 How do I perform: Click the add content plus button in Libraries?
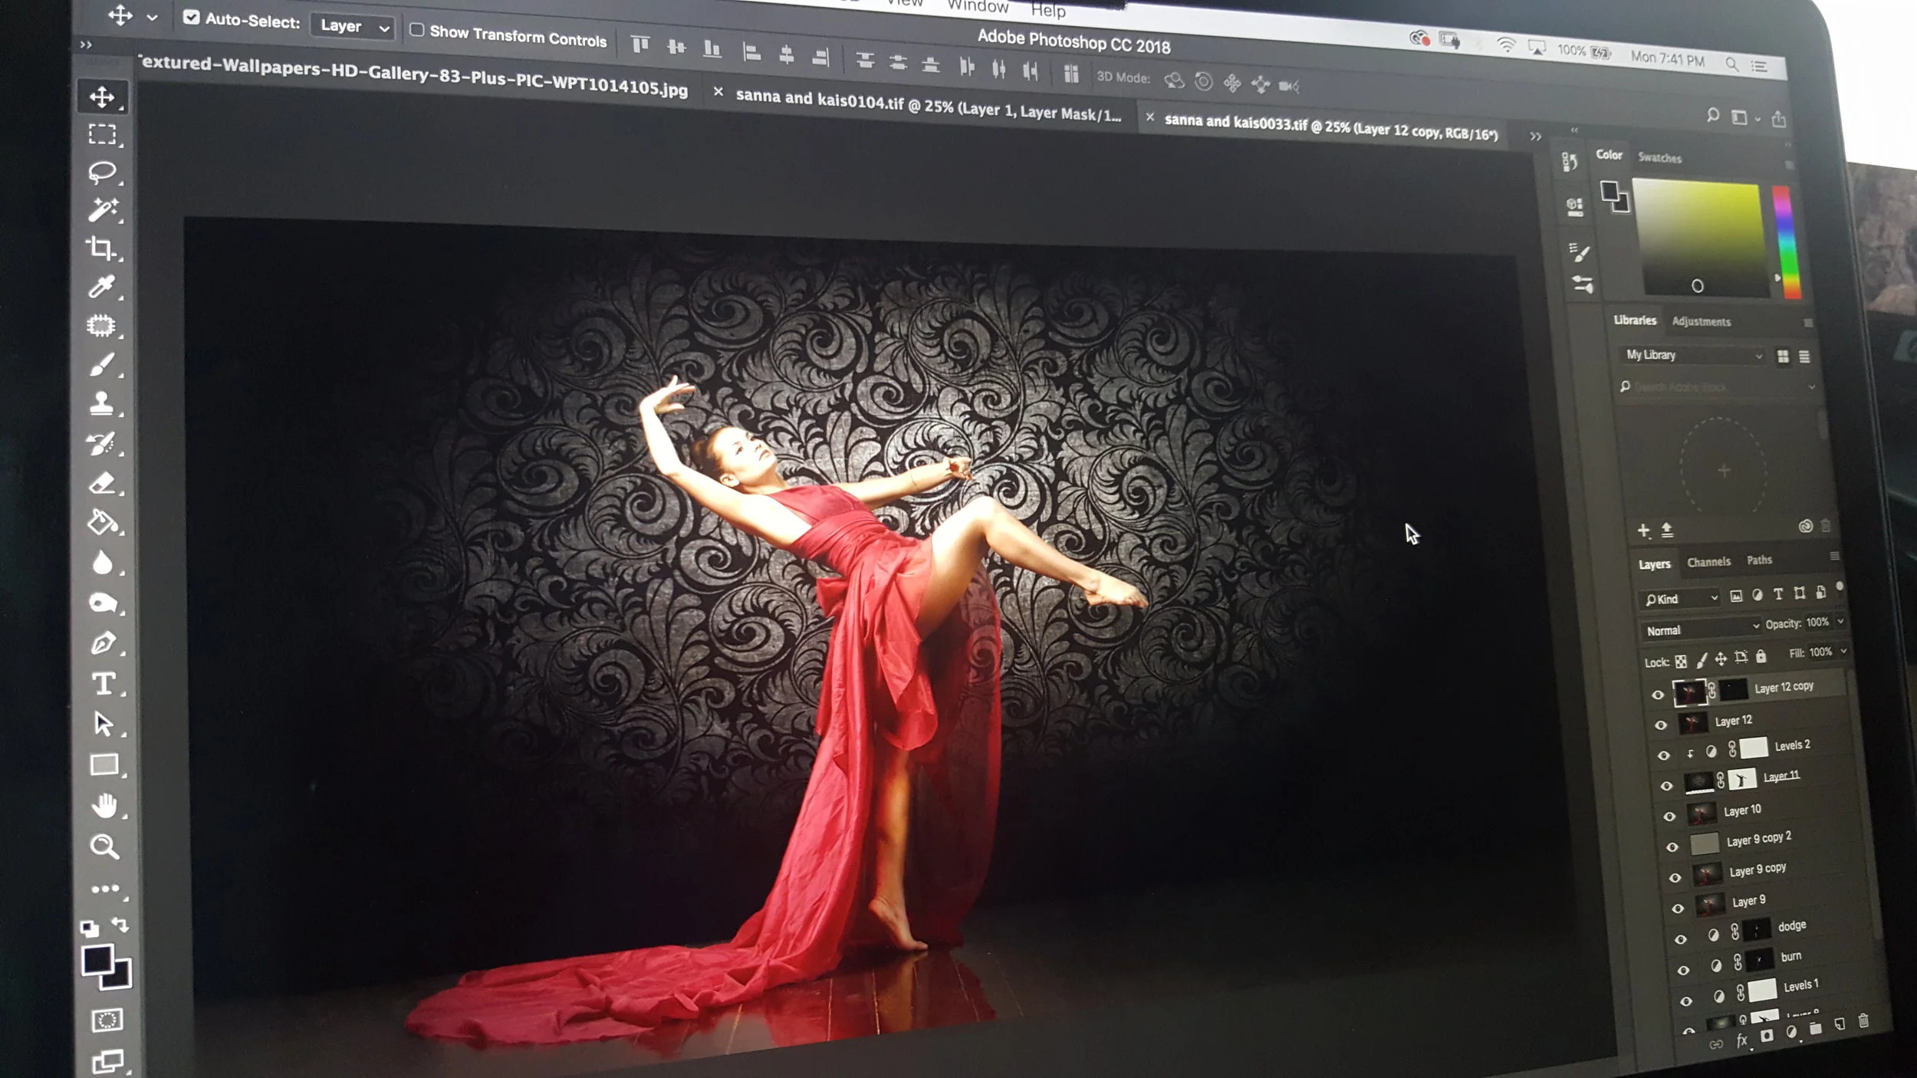pyautogui.click(x=1644, y=530)
